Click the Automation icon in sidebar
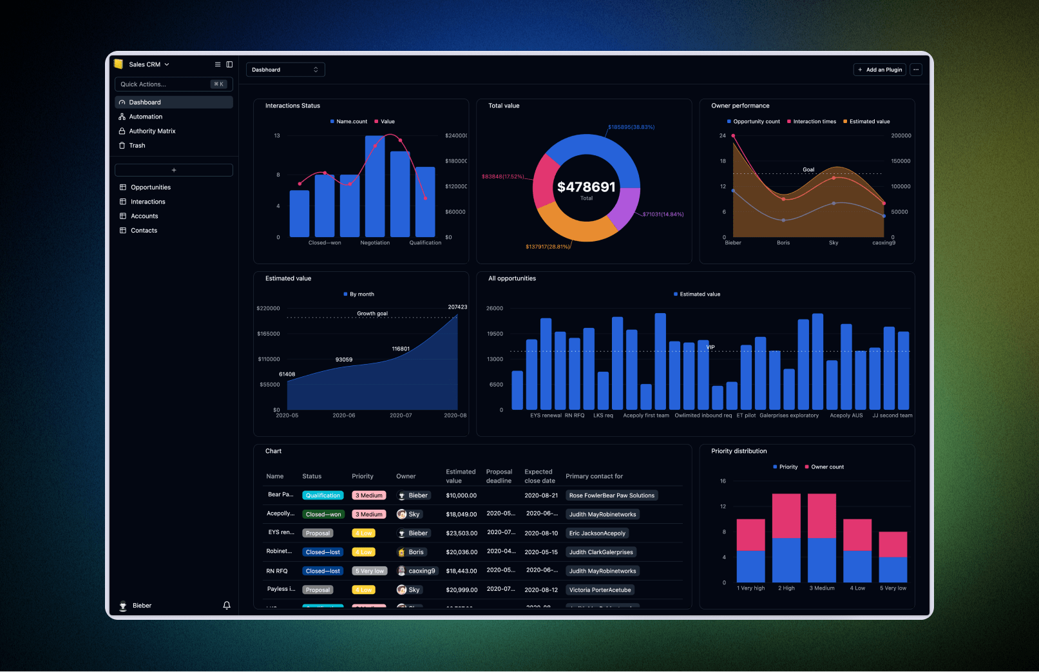Viewport: 1039px width, 672px height. pyautogui.click(x=122, y=117)
